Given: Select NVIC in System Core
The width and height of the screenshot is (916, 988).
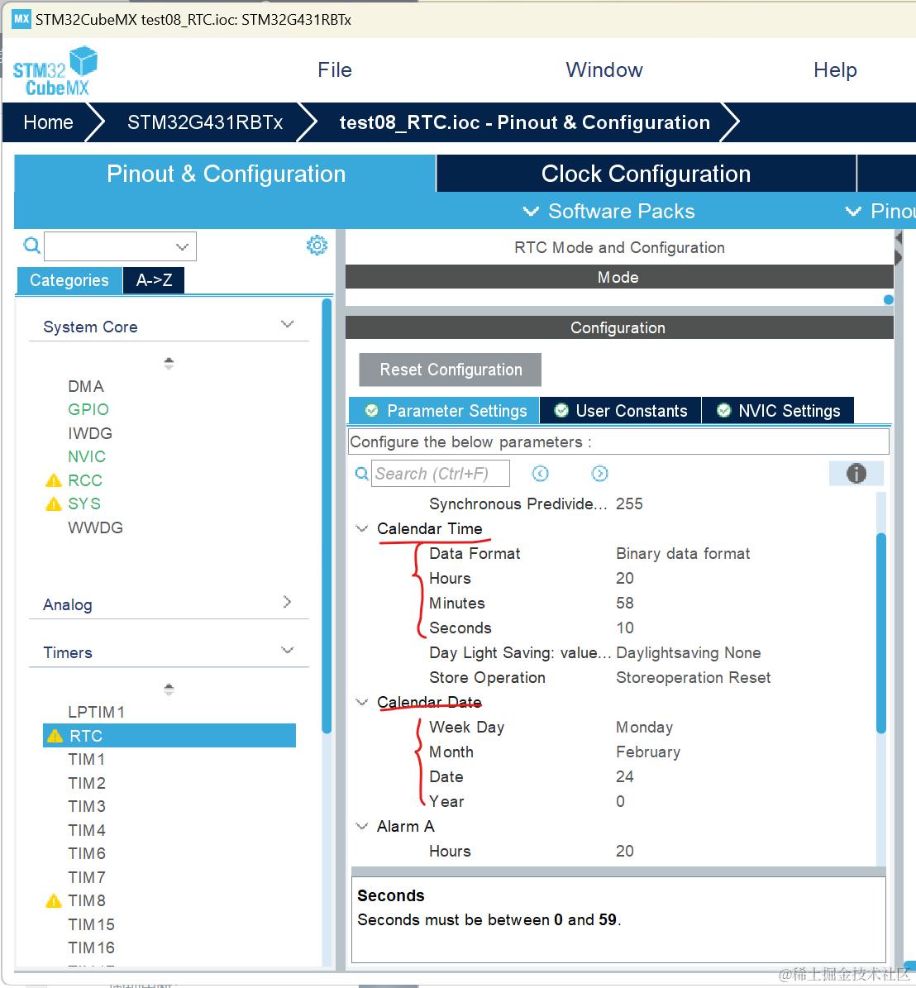Looking at the screenshot, I should point(86,457).
